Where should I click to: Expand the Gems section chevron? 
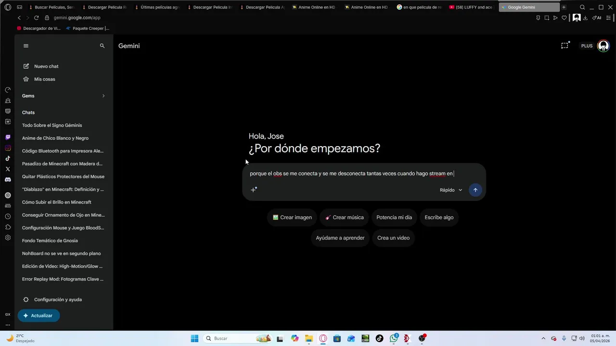coord(103,96)
